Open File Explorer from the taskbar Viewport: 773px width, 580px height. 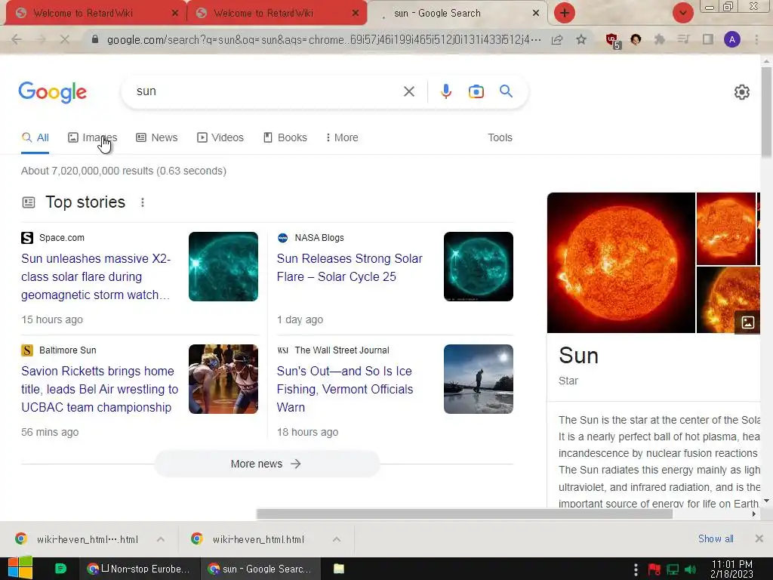339,569
